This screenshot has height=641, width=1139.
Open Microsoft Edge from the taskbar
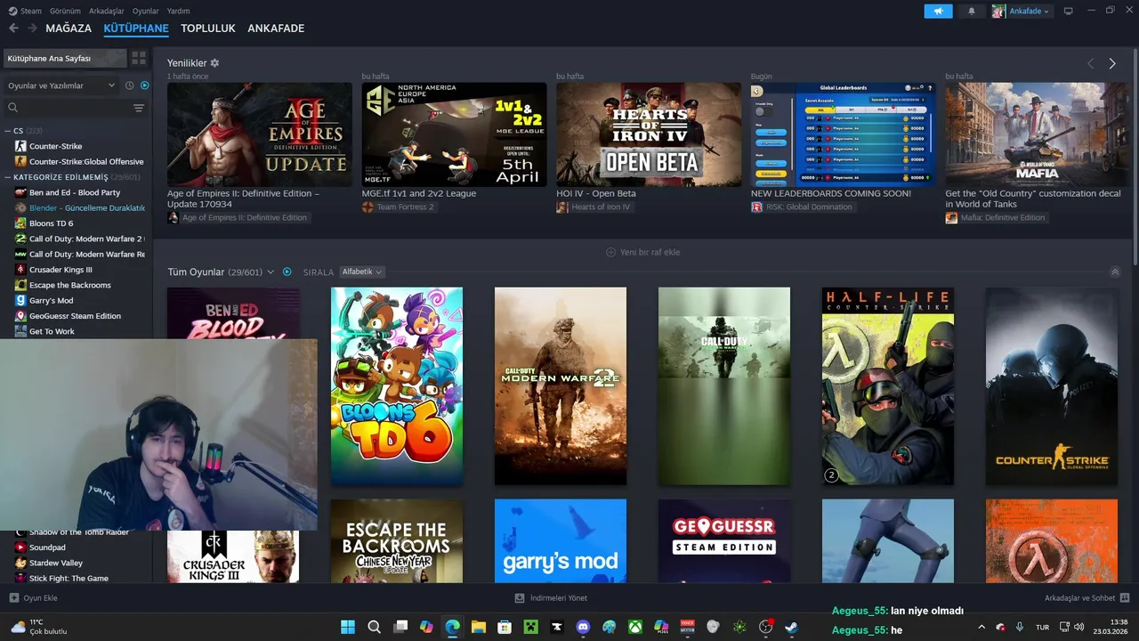point(452,627)
